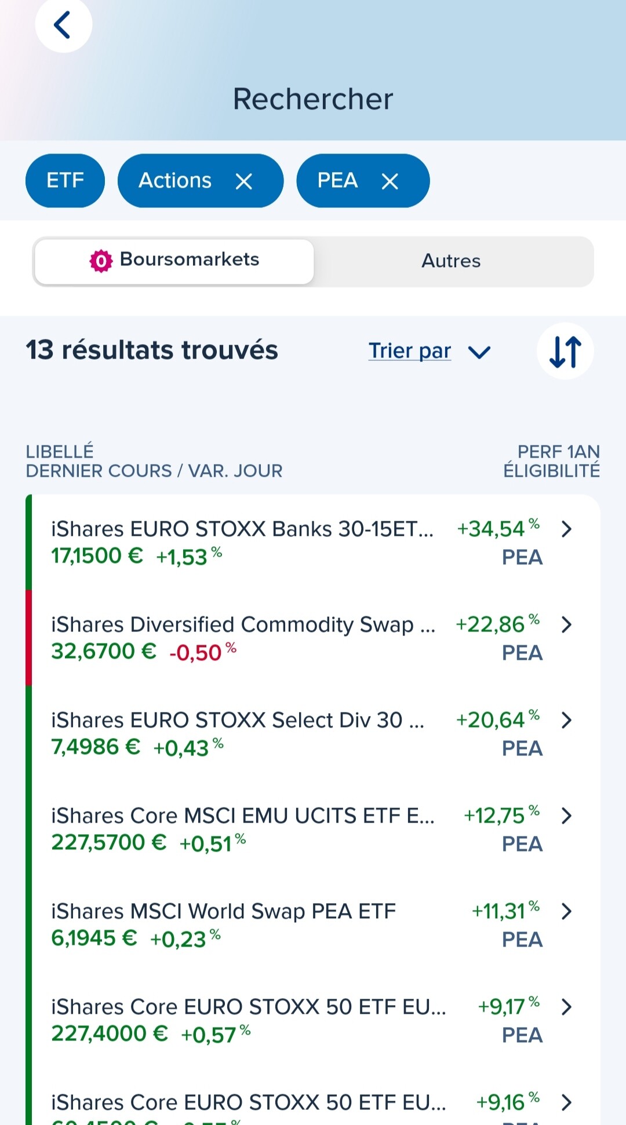The width and height of the screenshot is (626, 1125).
Task: Open chevron for iShares Diversified Commodity Swap
Action: [567, 624]
